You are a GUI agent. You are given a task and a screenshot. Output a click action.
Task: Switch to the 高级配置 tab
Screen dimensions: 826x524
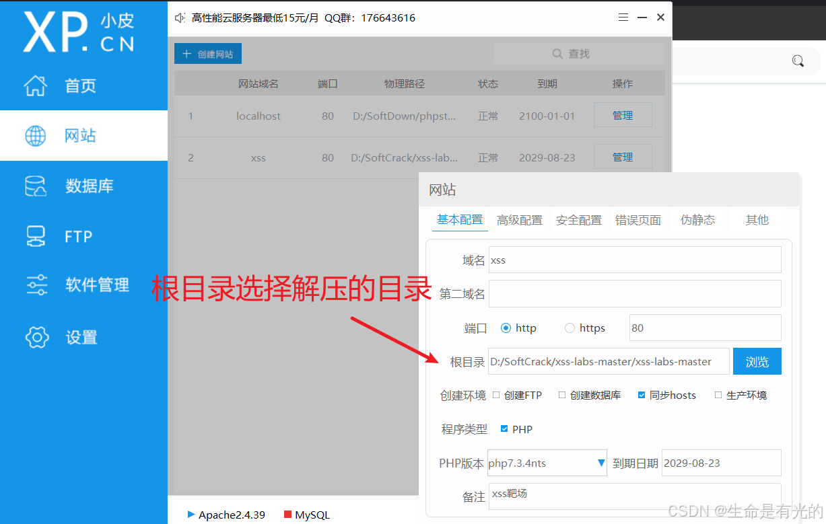pos(519,219)
